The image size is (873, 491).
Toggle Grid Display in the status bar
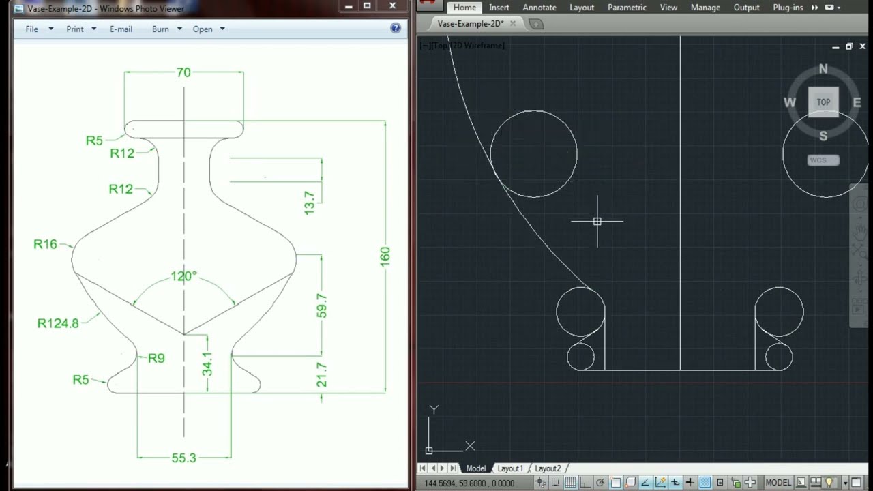pyautogui.click(x=570, y=483)
